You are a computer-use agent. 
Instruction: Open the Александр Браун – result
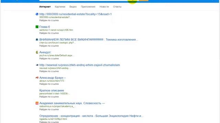pos(53,78)
